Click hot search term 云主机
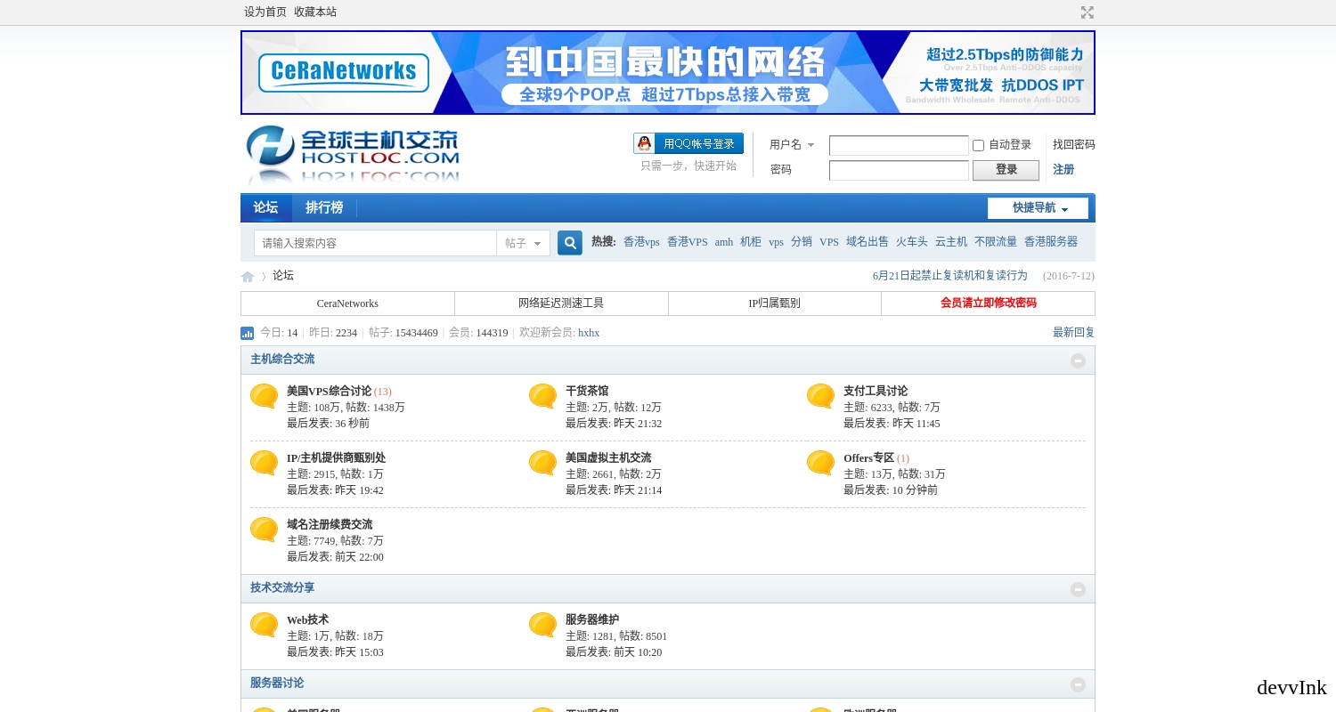Screen dimensions: 1336x712 951,242
